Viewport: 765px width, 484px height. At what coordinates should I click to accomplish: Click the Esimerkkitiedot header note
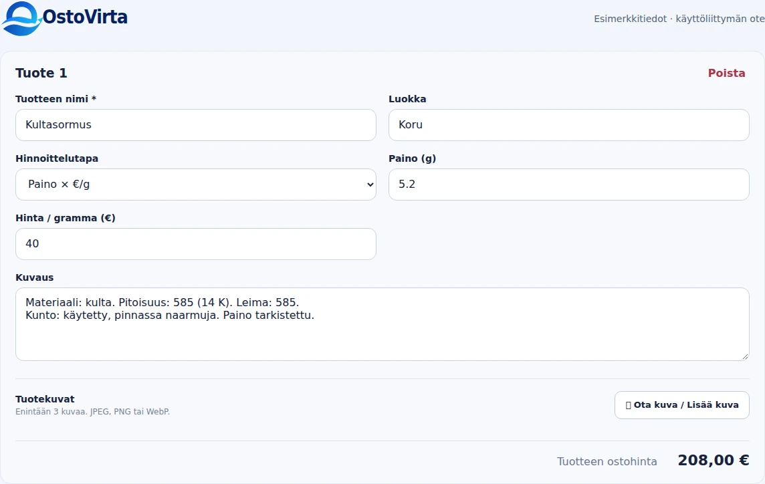[679, 19]
